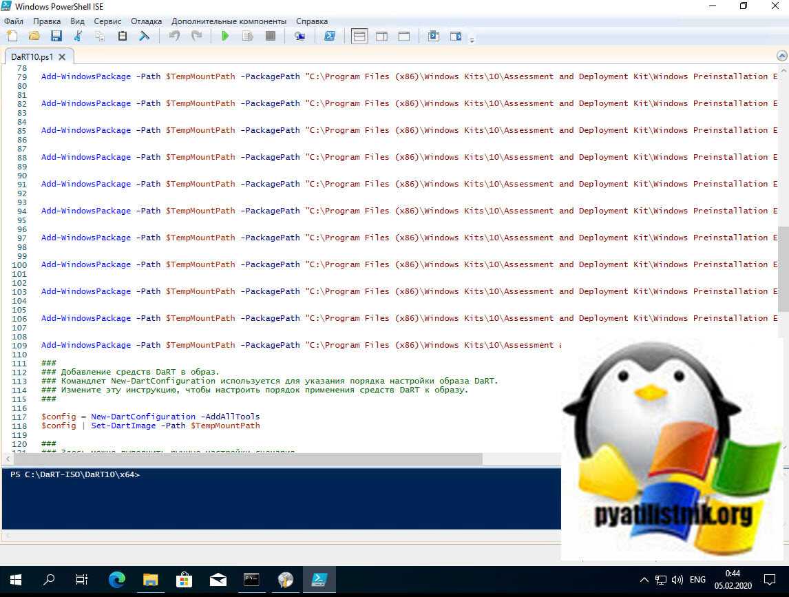Clear the console pane with the brush icon
The height and width of the screenshot is (597, 789).
click(145, 36)
